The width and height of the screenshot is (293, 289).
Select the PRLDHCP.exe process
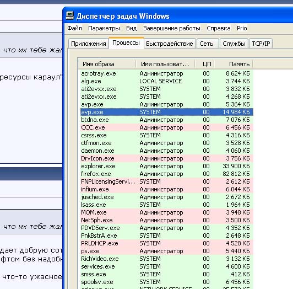[x=167, y=243]
